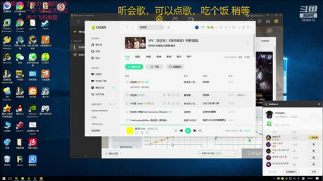Open Play History in the sidebar

98,88
